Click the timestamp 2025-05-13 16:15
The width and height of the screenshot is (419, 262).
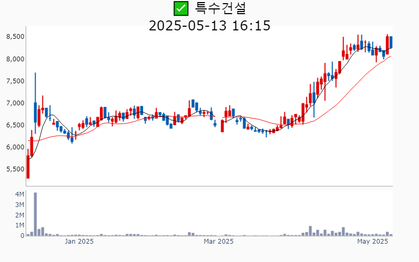point(210,26)
